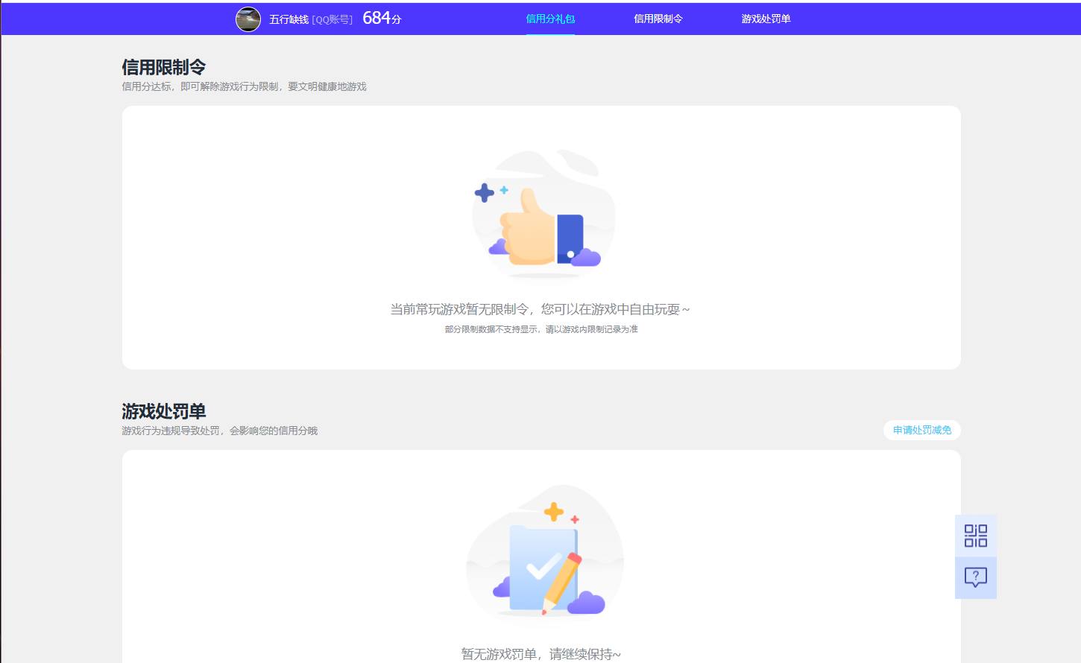Click the thumbs-up illustration
The height and width of the screenshot is (663, 1081).
[544, 214]
